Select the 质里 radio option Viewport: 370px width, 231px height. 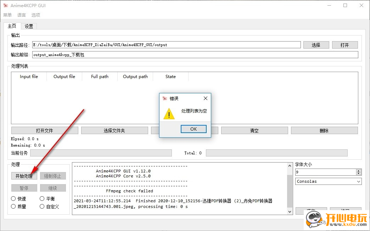click(19, 207)
